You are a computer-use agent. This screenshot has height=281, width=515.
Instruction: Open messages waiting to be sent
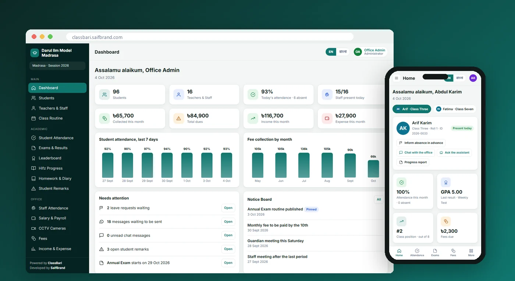coord(228,222)
